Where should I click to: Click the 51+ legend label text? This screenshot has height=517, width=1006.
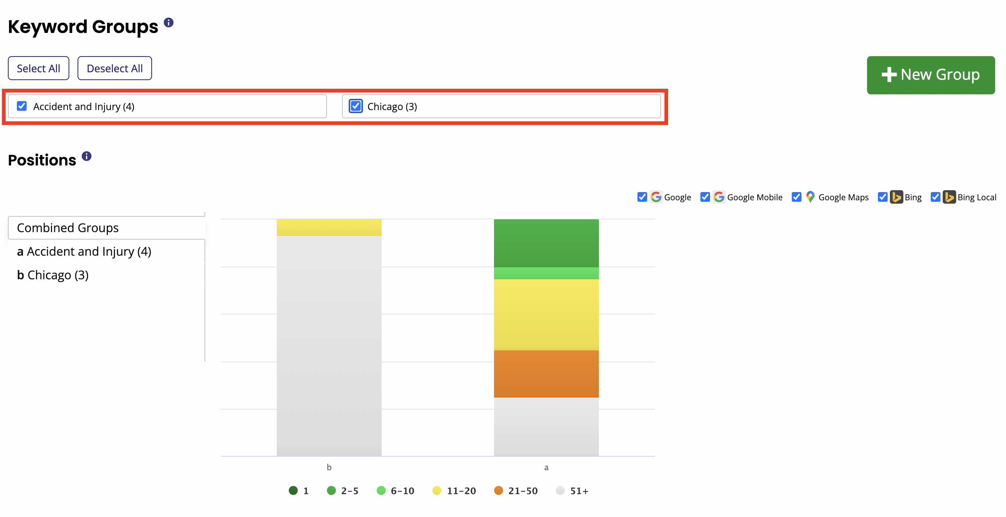579,491
